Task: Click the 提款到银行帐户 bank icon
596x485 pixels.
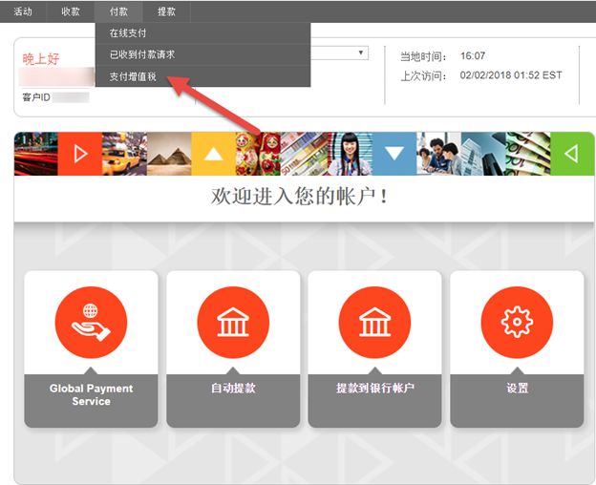Action: (x=374, y=322)
